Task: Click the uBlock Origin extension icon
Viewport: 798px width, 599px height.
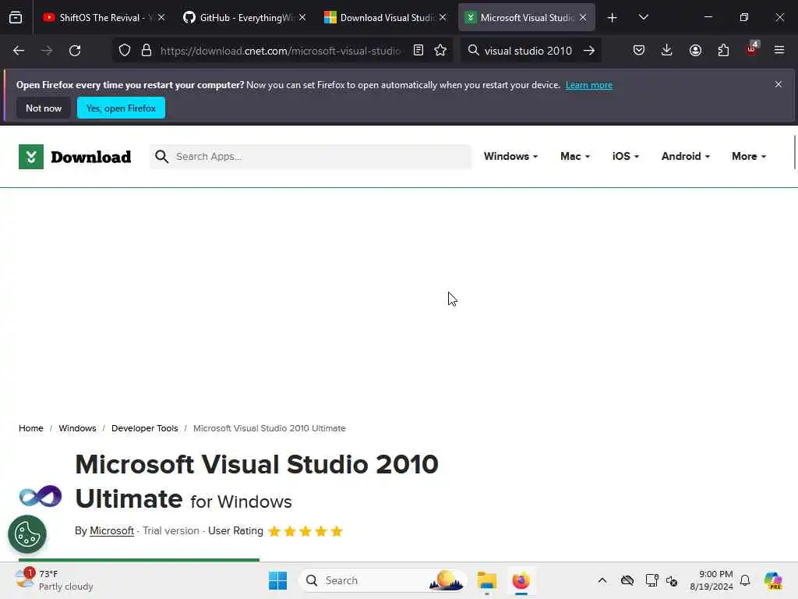Action: click(752, 49)
